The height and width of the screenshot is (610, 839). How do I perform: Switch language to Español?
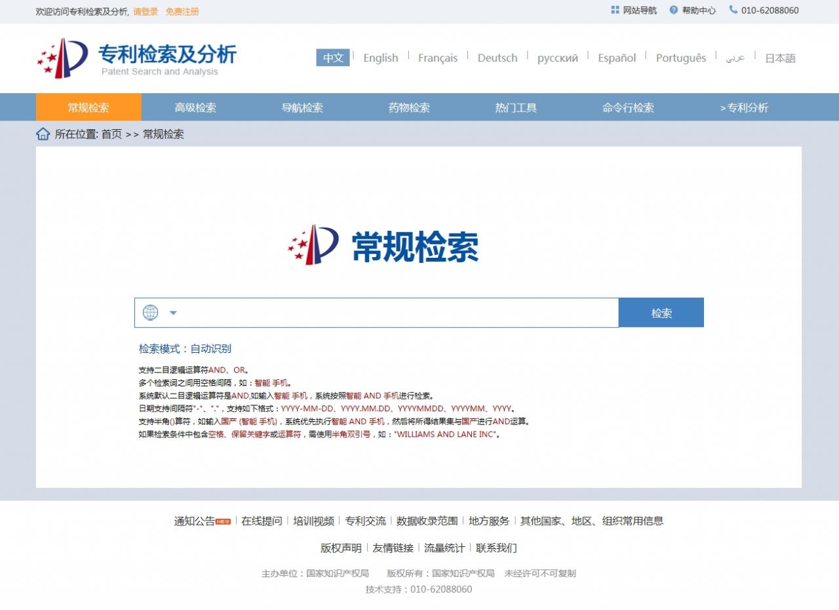617,58
